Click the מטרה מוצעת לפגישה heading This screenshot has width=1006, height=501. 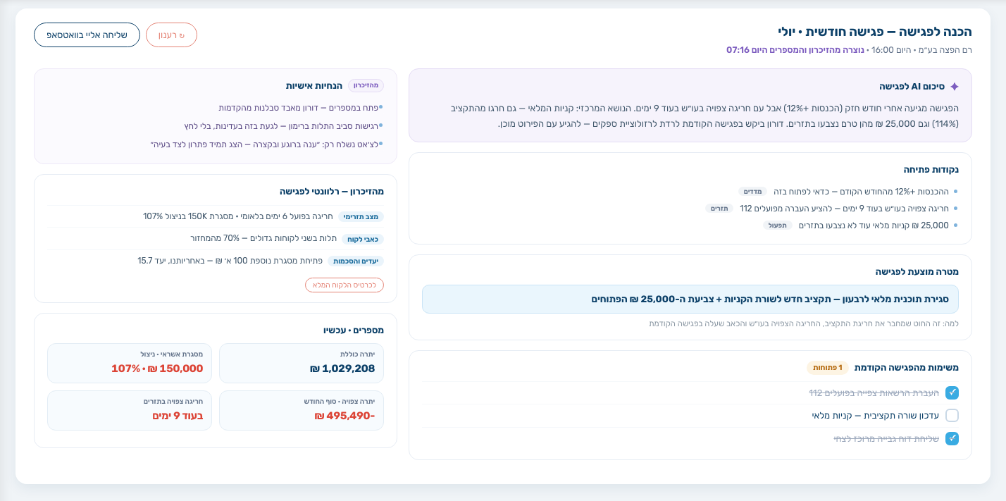917,272
